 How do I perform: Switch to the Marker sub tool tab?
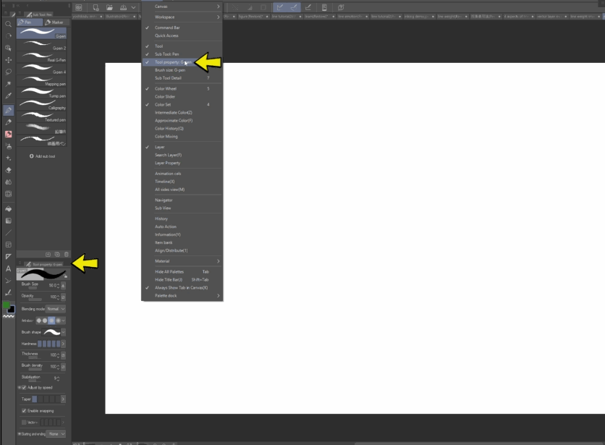(x=56, y=22)
